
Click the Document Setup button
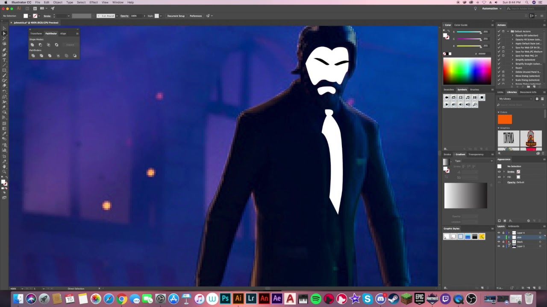176,16
